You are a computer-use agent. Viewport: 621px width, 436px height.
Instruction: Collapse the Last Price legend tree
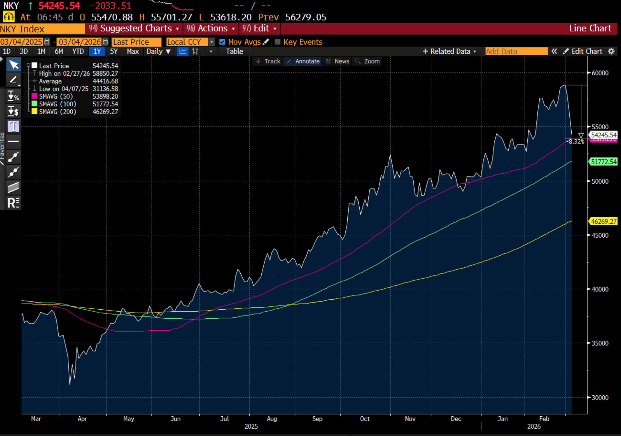28,65
